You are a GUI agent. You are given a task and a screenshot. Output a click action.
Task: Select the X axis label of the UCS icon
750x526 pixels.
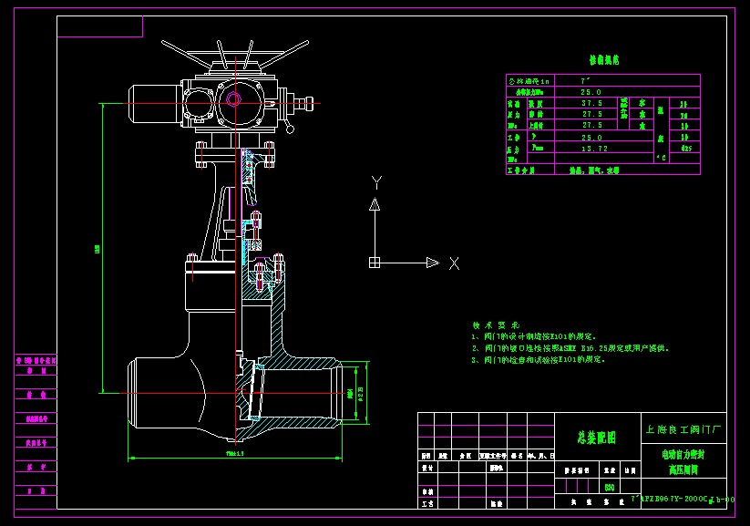click(x=453, y=263)
